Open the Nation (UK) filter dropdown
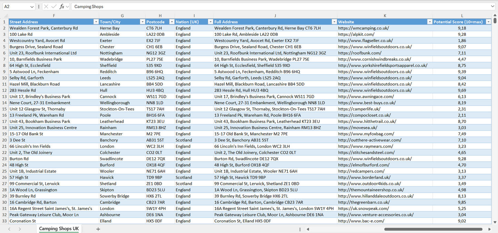 (x=210, y=22)
